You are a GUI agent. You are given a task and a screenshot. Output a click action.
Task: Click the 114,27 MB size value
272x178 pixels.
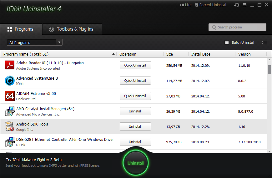(x=174, y=81)
